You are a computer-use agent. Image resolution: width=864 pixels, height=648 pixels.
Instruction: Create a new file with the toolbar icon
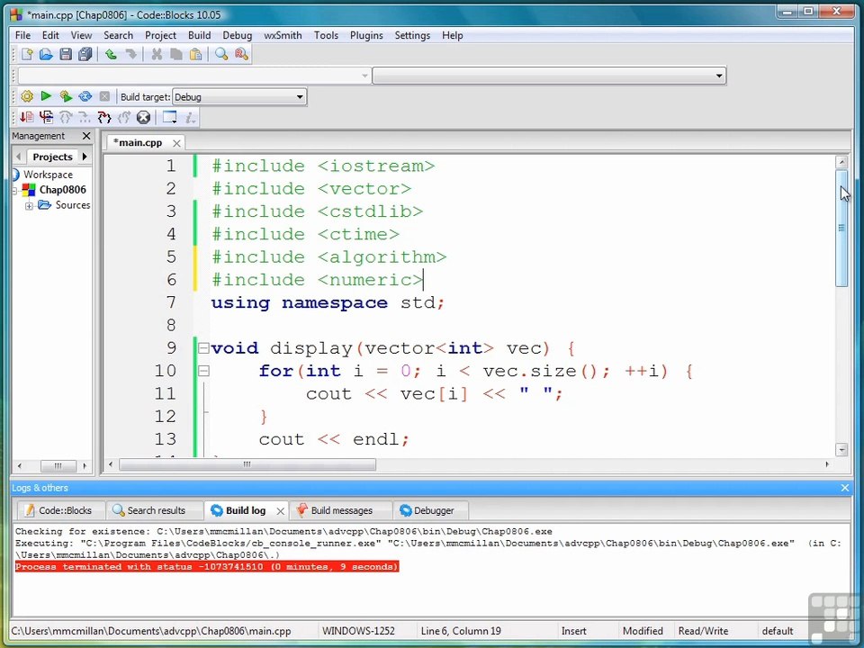(26, 54)
